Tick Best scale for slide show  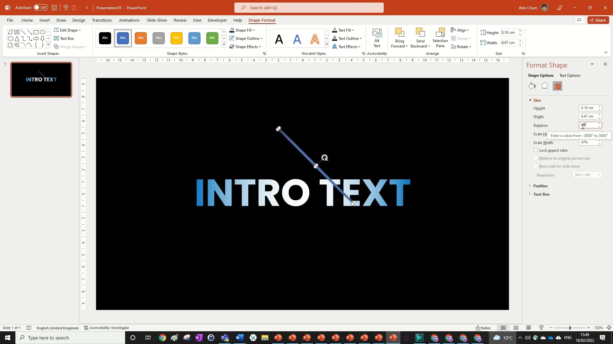(535, 166)
